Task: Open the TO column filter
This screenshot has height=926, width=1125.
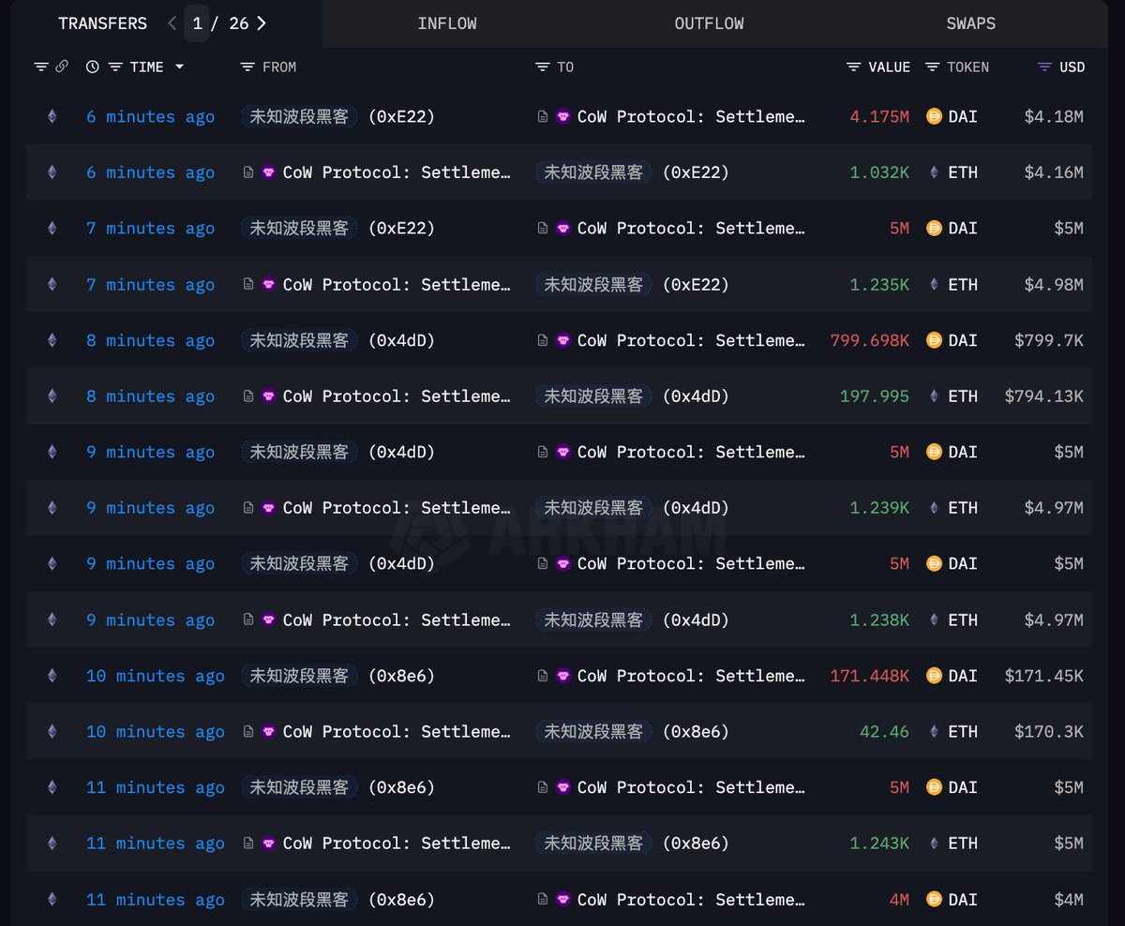Action: (x=542, y=67)
